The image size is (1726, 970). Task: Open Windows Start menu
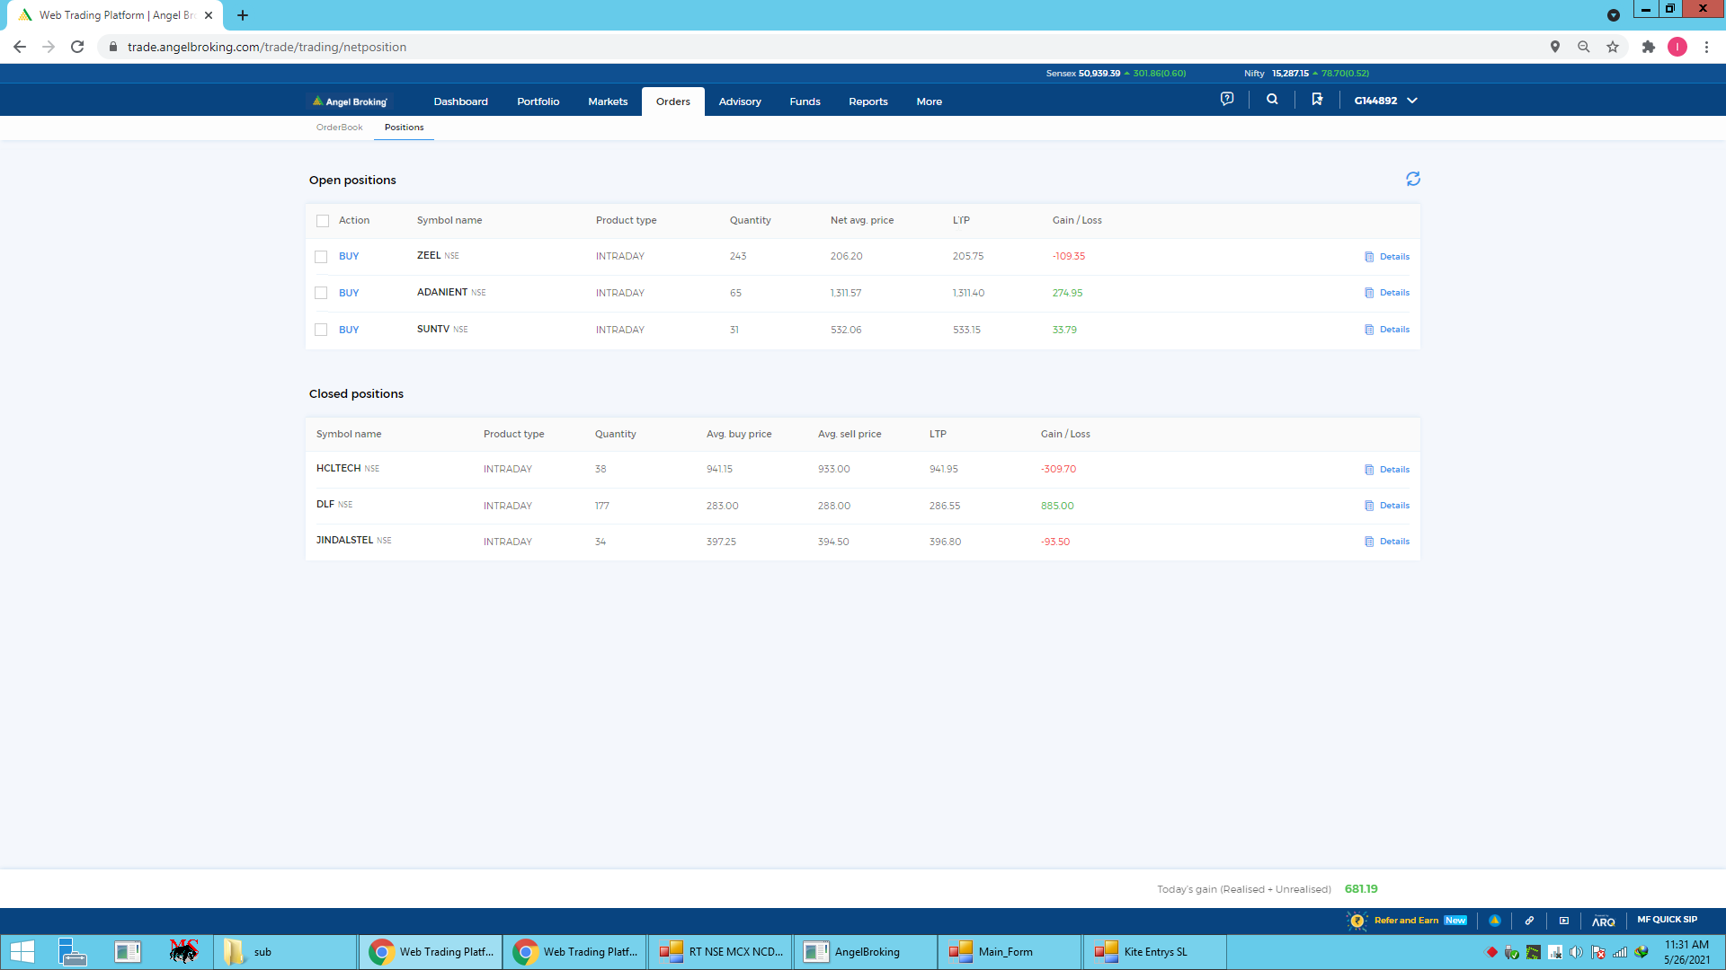(22, 952)
